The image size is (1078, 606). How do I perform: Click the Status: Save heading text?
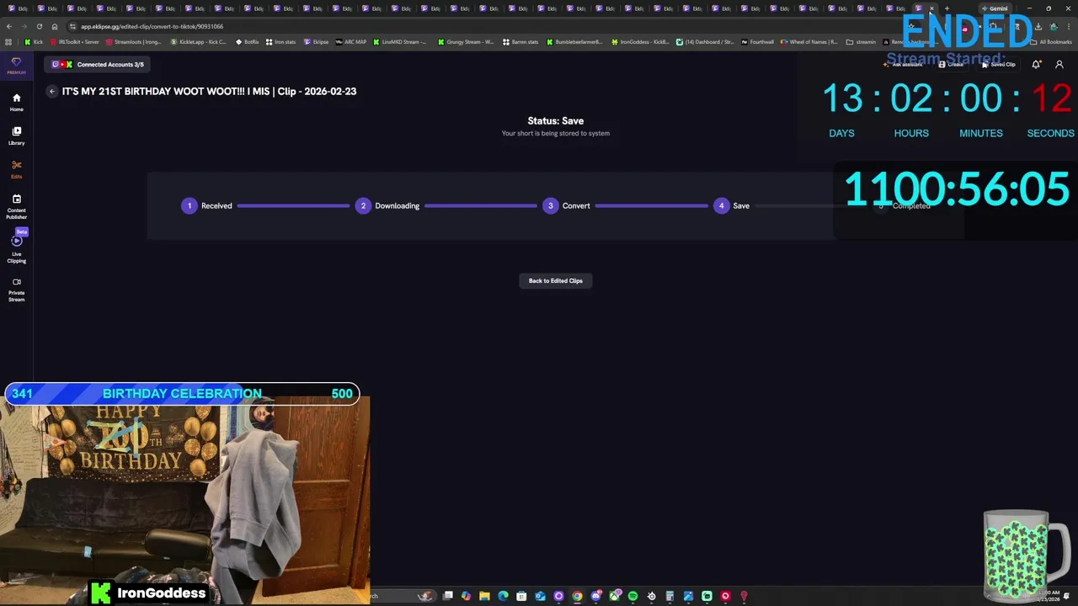tap(556, 120)
